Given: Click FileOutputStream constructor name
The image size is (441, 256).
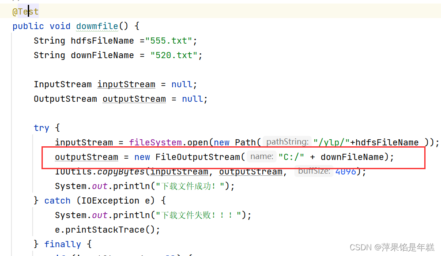Looking at the screenshot, I should pos(198,157).
